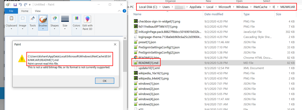Click the Clipboard paste icon in Paint
302x110 pixels.
[x=11, y=19]
